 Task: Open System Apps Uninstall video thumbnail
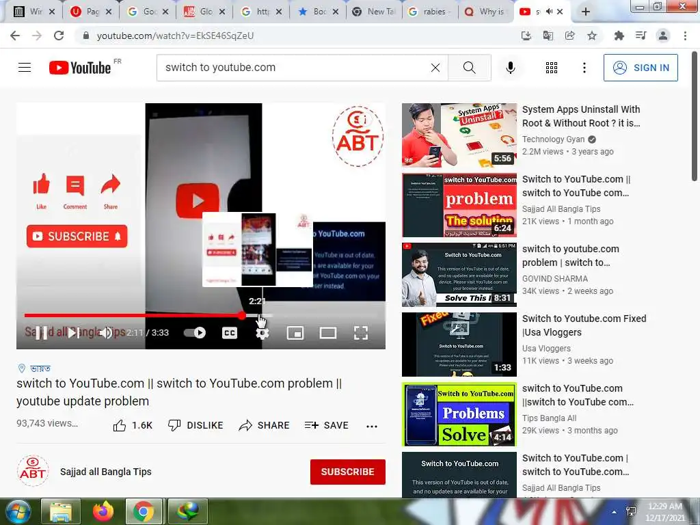click(459, 135)
